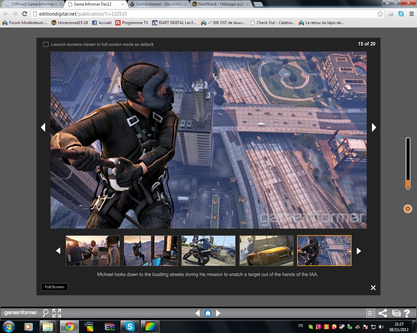
Task: Reload the page
Action: pyautogui.click(x=24, y=14)
